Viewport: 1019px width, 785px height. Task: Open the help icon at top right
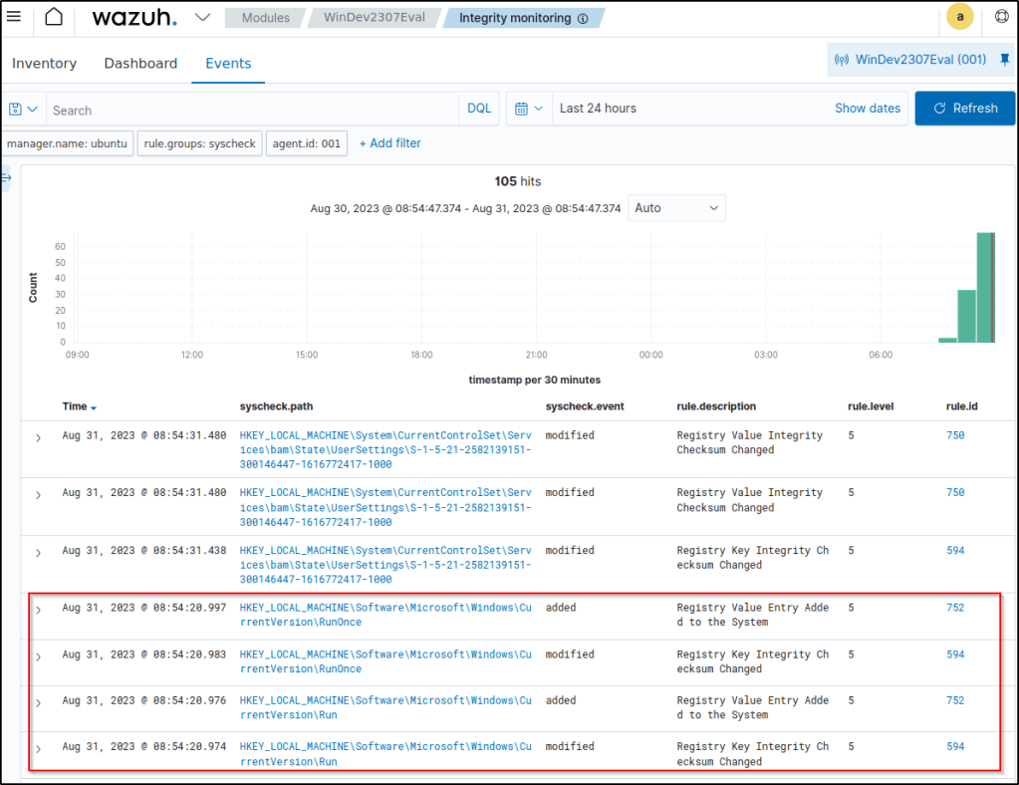[1001, 17]
